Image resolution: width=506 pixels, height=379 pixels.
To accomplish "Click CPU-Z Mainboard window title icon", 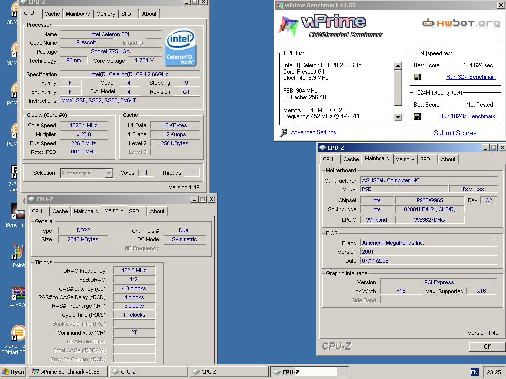I will pyautogui.click(x=322, y=147).
